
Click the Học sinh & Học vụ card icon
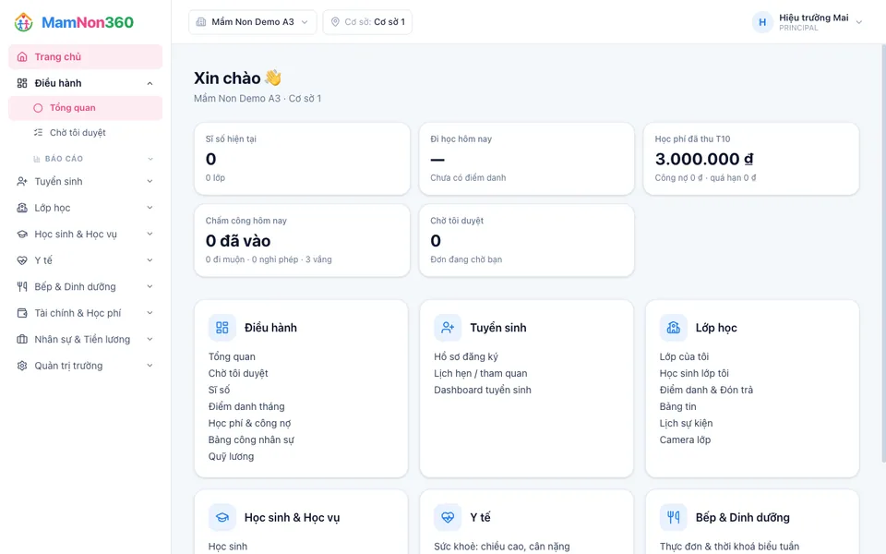[x=222, y=517]
